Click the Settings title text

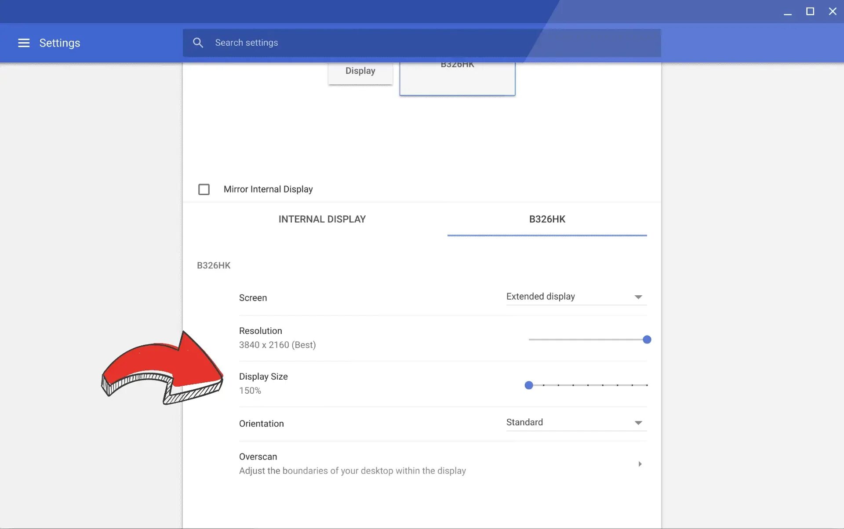coord(60,43)
